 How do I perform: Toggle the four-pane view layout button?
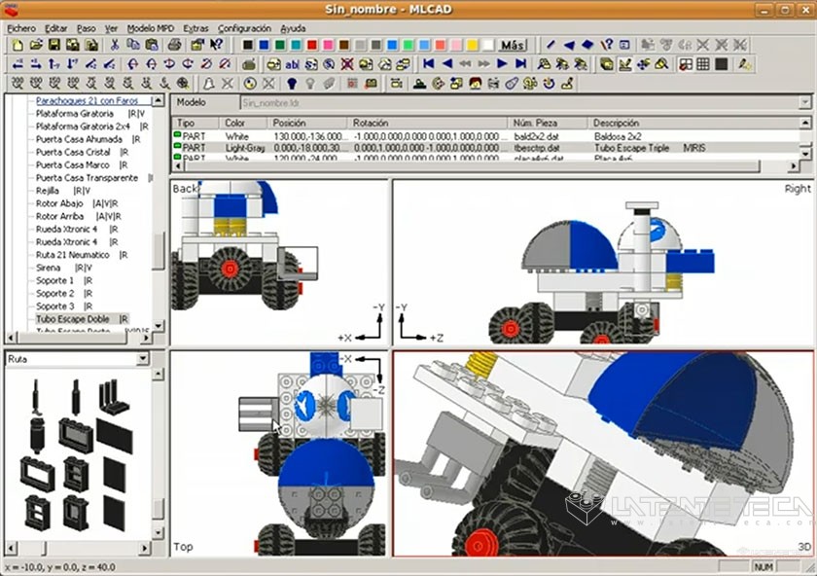pyautogui.click(x=686, y=64)
